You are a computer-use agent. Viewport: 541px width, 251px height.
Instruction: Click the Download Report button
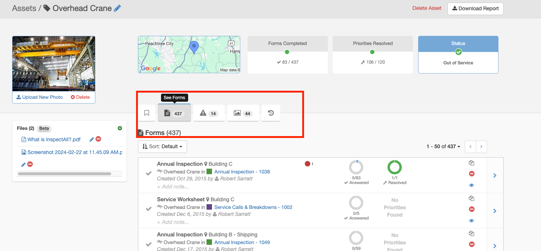475,8
